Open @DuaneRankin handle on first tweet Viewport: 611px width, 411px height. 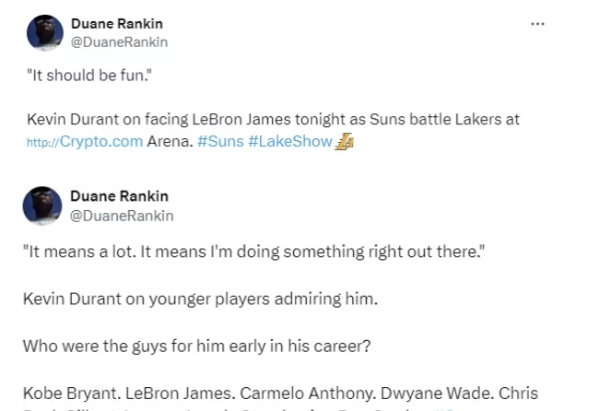(119, 41)
